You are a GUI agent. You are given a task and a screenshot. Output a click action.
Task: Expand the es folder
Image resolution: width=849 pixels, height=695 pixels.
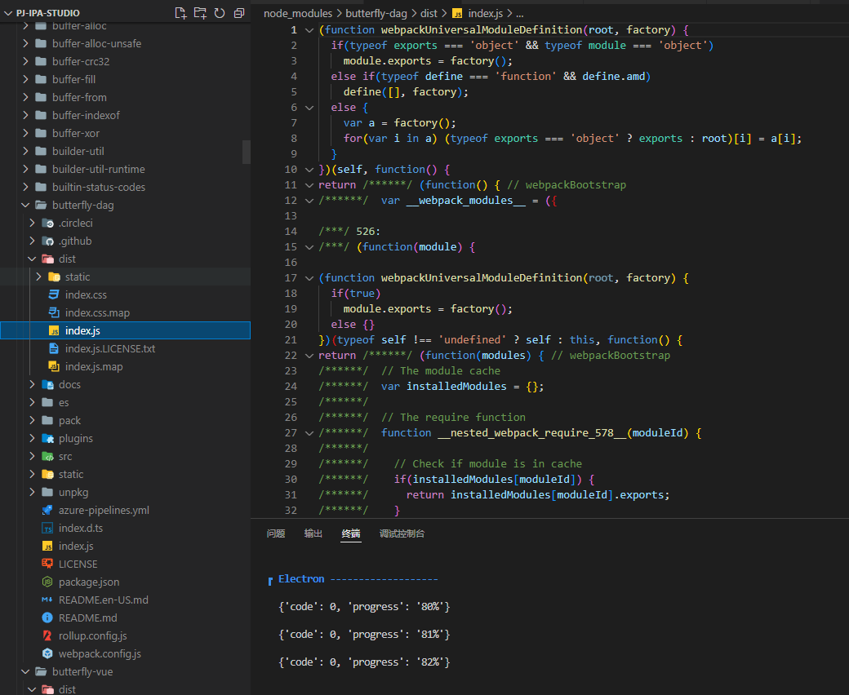pyautogui.click(x=32, y=402)
